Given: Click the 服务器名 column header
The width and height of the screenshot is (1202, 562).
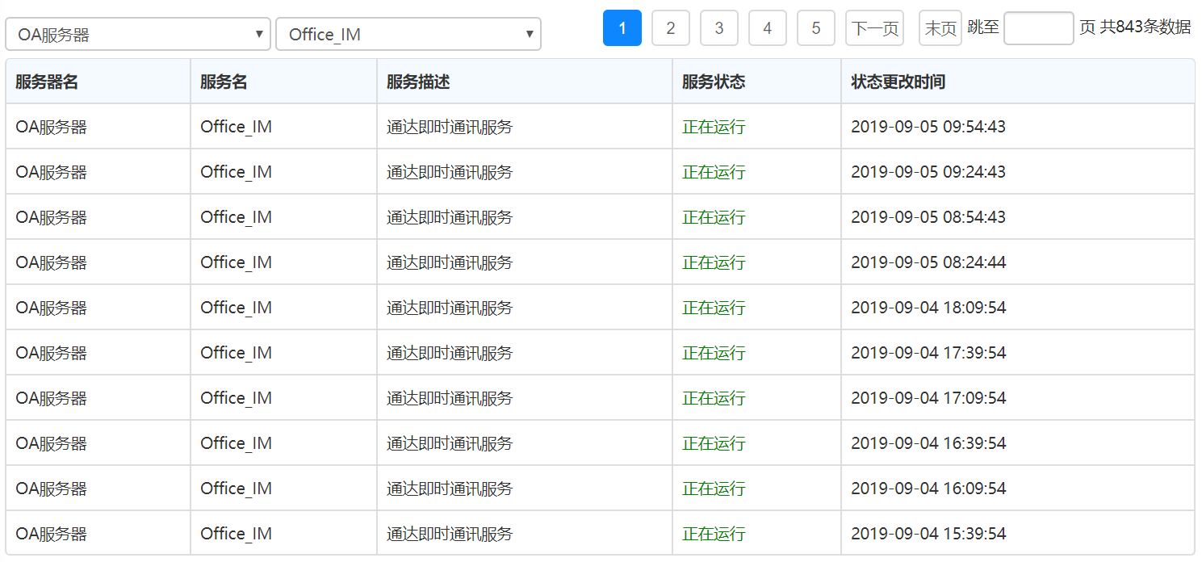Looking at the screenshot, I should [47, 82].
